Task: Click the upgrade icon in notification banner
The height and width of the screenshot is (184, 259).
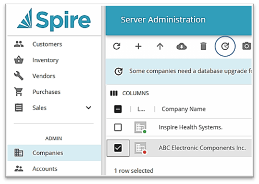Action: click(x=119, y=71)
